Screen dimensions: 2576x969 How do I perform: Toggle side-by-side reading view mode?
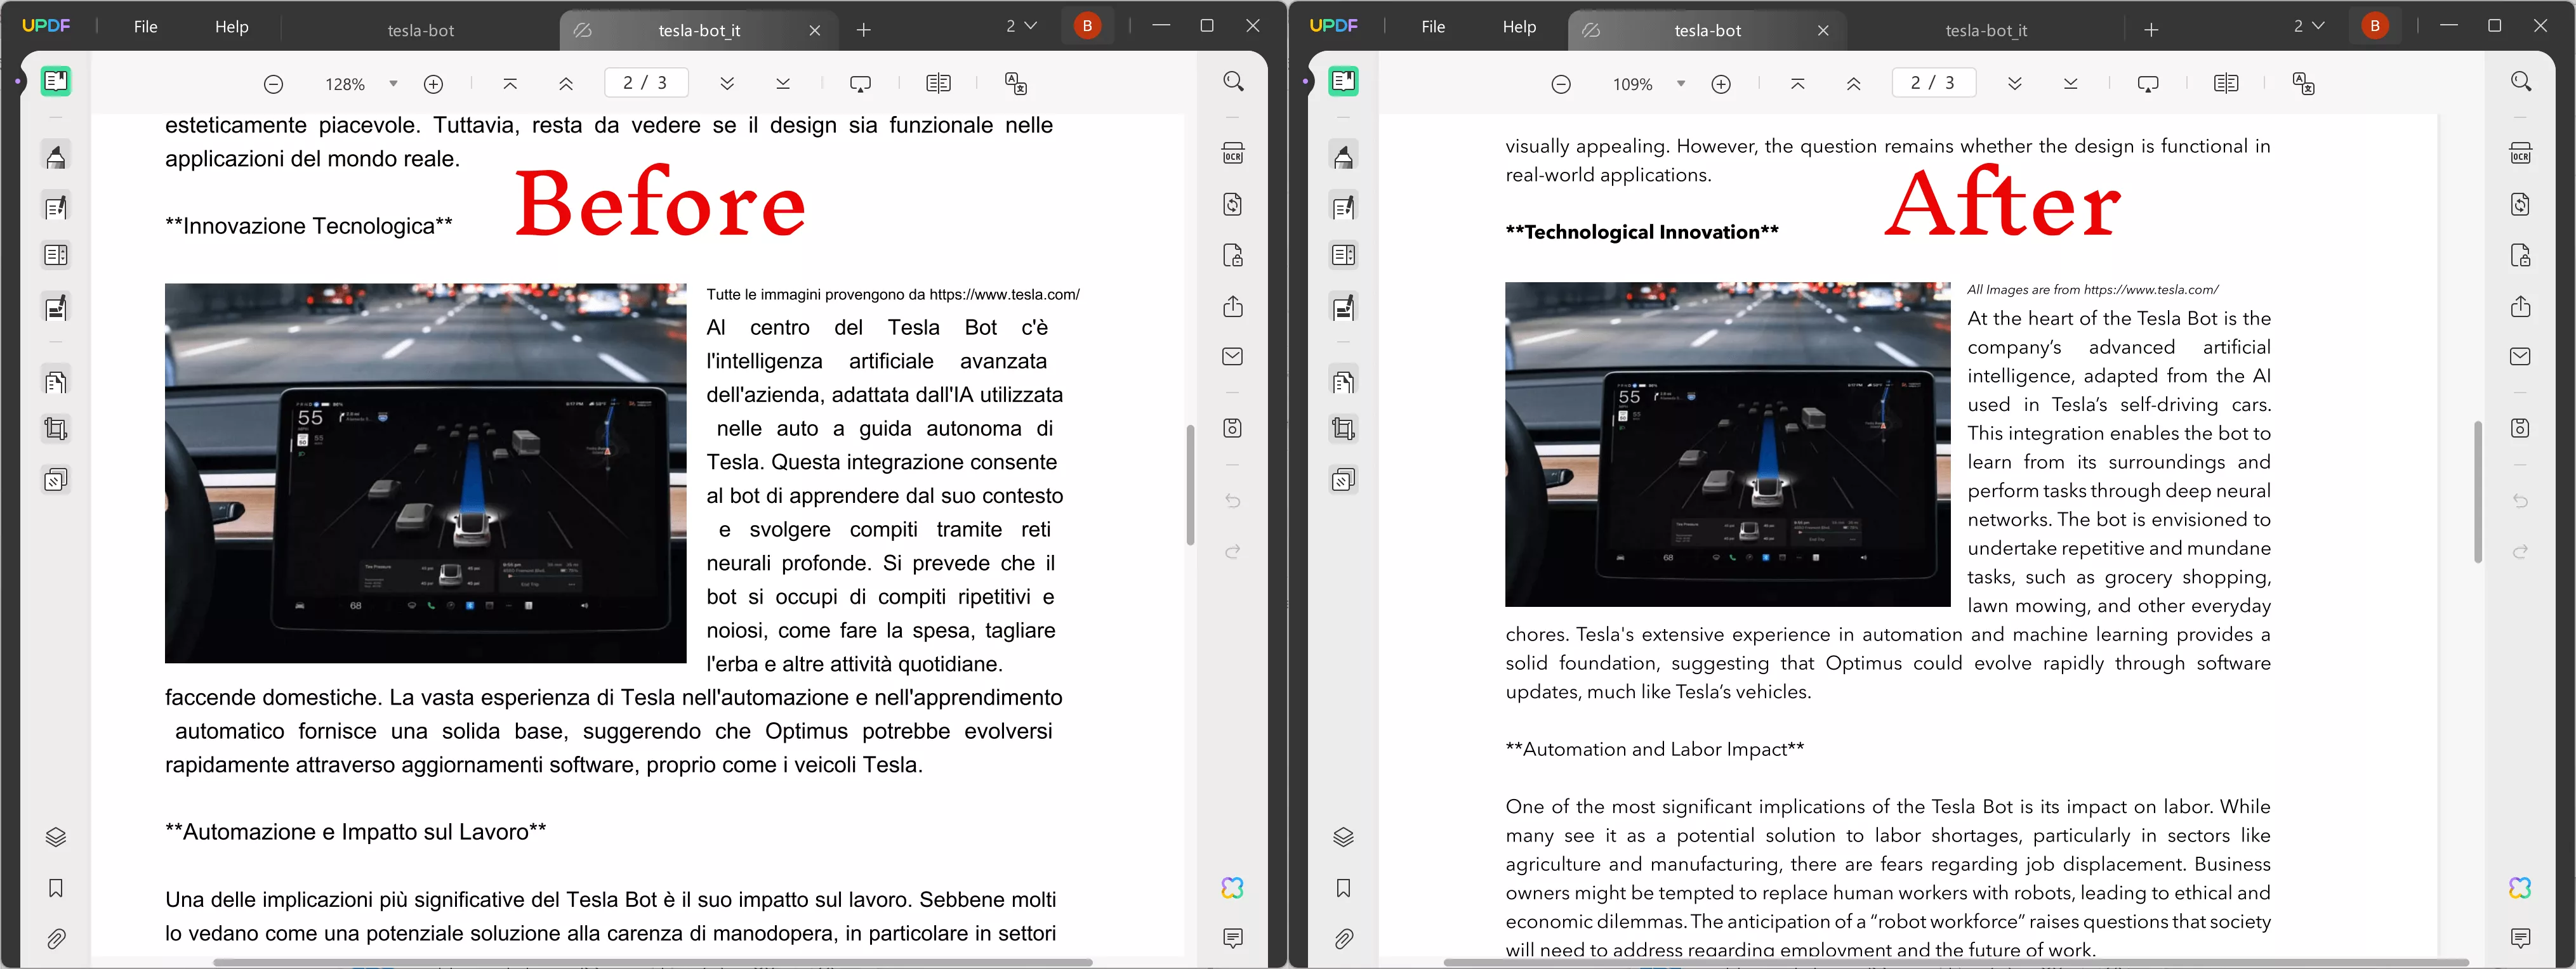[x=938, y=83]
